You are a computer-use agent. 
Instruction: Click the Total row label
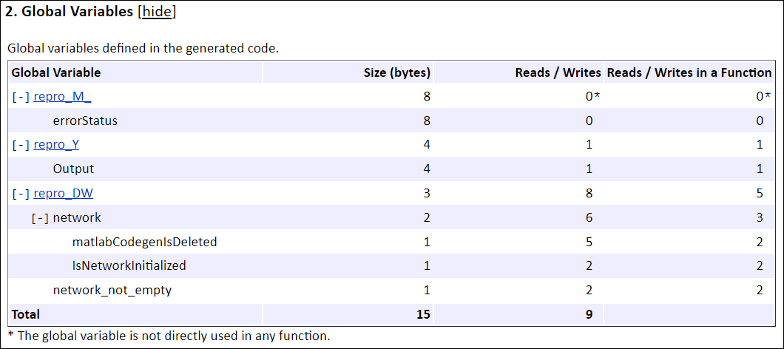[x=26, y=314]
